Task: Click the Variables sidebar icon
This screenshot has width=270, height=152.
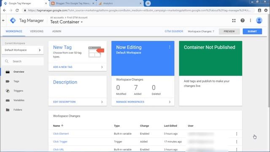Action: (x=8, y=100)
